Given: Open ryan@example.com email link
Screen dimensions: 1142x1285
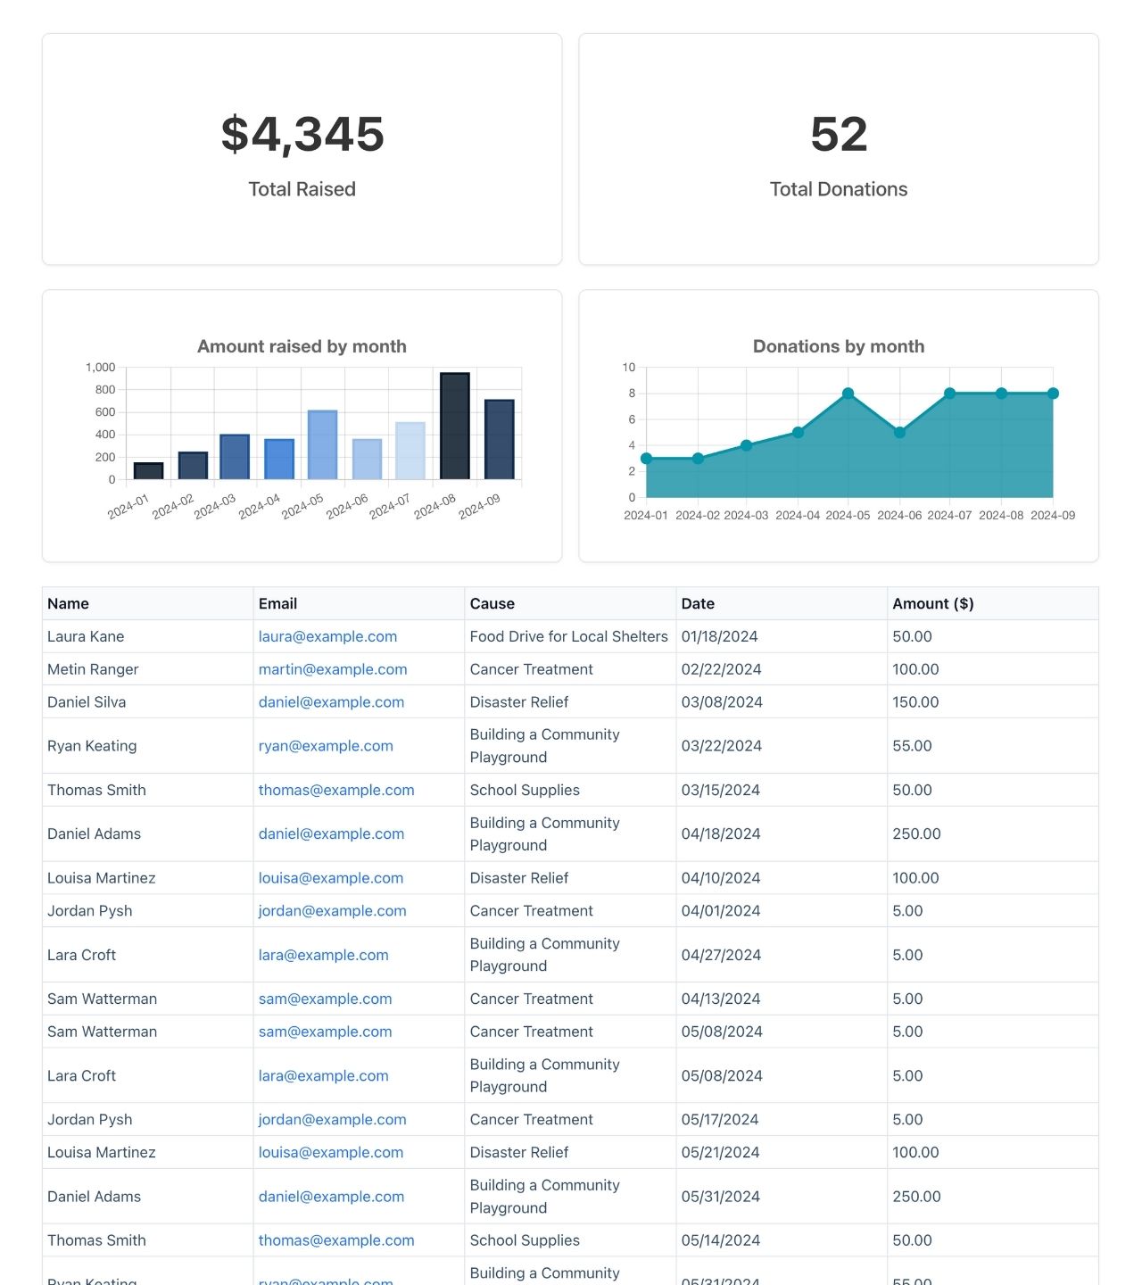Looking at the screenshot, I should pos(325,745).
